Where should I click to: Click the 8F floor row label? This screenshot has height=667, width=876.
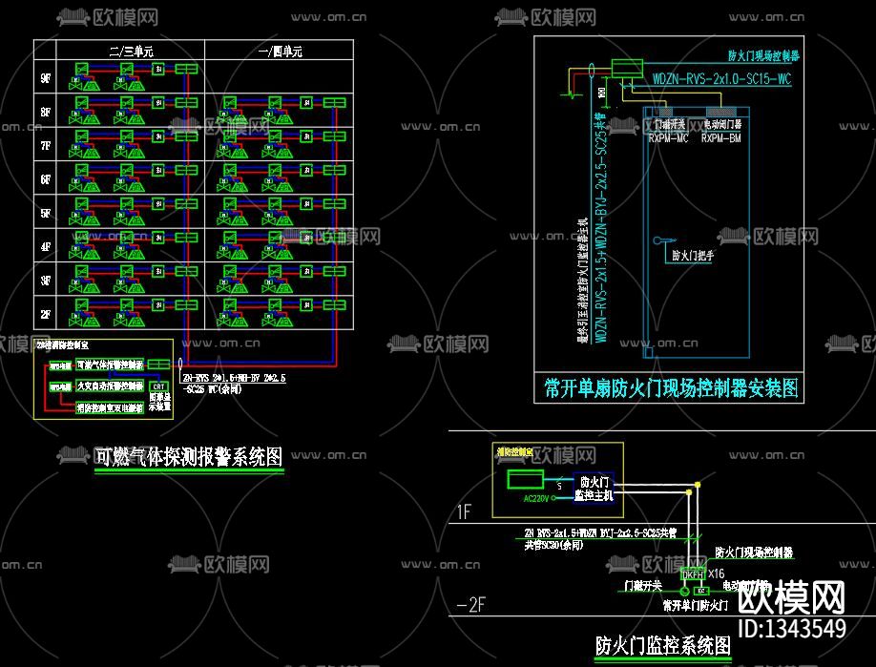45,113
